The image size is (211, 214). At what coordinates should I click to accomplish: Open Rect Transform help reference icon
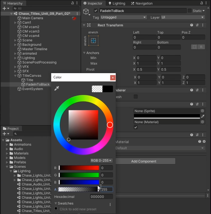coord(191,25)
